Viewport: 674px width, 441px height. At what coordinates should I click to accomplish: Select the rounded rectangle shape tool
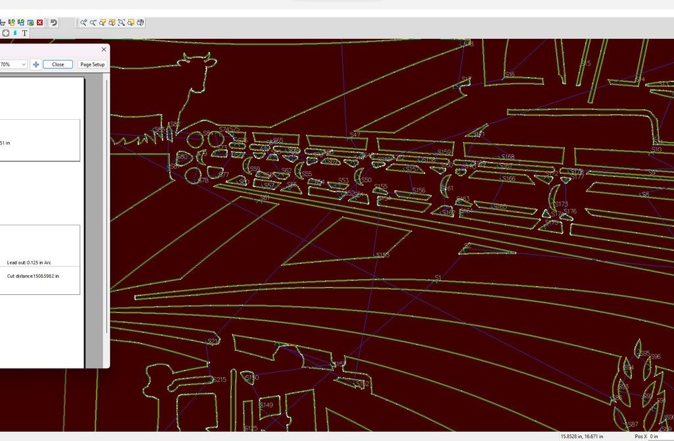[6, 33]
